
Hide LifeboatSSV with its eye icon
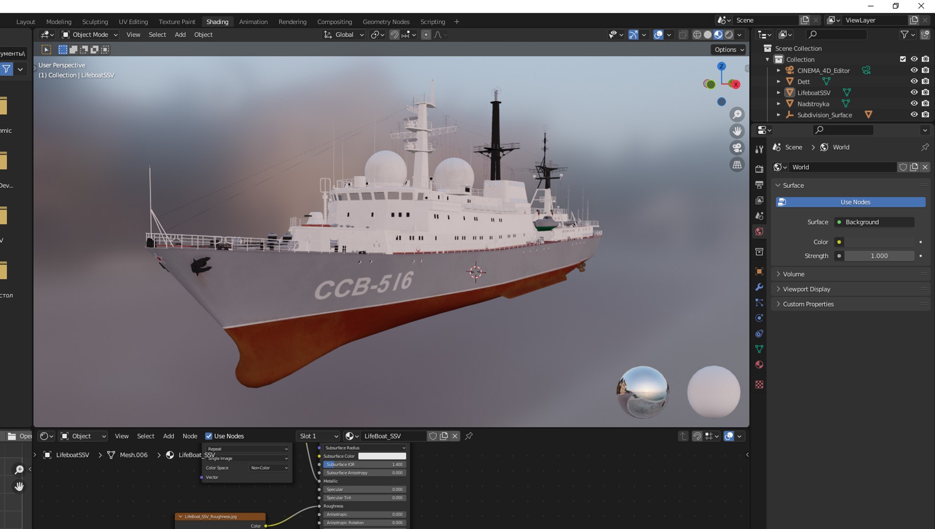914,92
